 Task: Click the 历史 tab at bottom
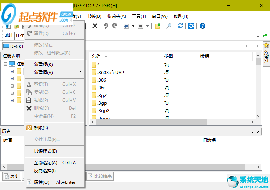pyautogui.click(x=11, y=176)
